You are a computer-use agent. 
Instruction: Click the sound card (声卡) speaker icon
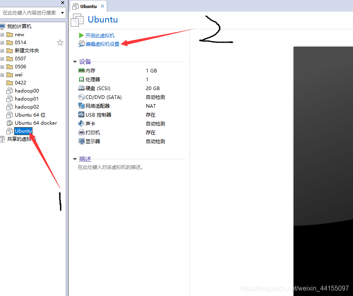tap(81, 123)
